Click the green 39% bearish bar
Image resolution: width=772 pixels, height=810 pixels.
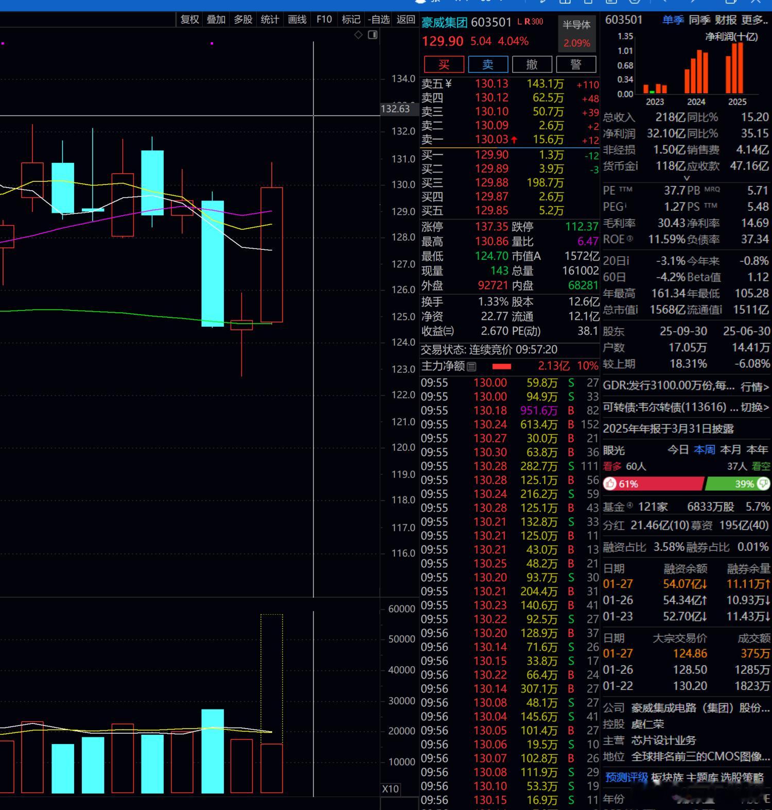738,484
